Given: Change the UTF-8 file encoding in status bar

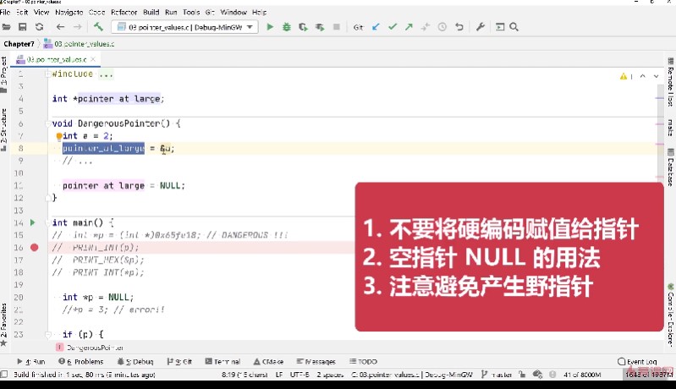Looking at the screenshot, I should (x=300, y=375).
